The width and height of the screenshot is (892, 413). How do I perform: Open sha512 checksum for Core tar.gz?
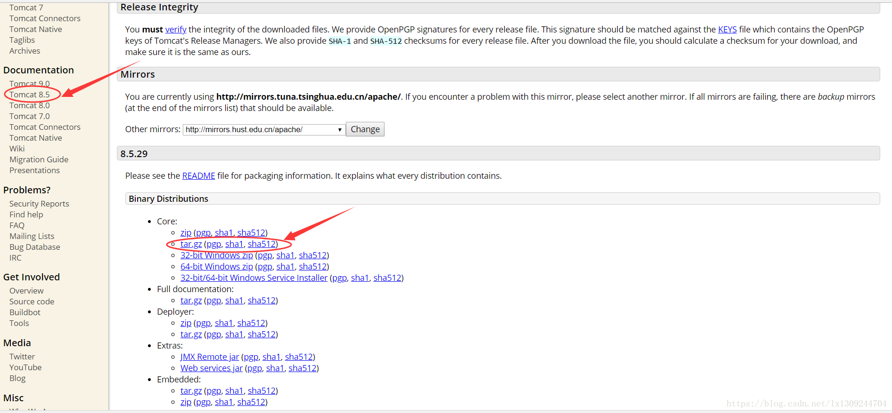pyautogui.click(x=262, y=244)
